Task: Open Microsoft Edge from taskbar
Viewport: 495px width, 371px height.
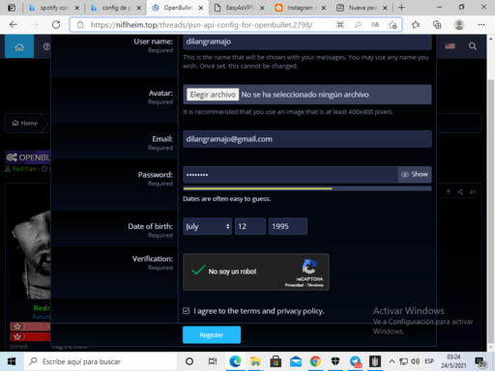Action: (x=235, y=361)
